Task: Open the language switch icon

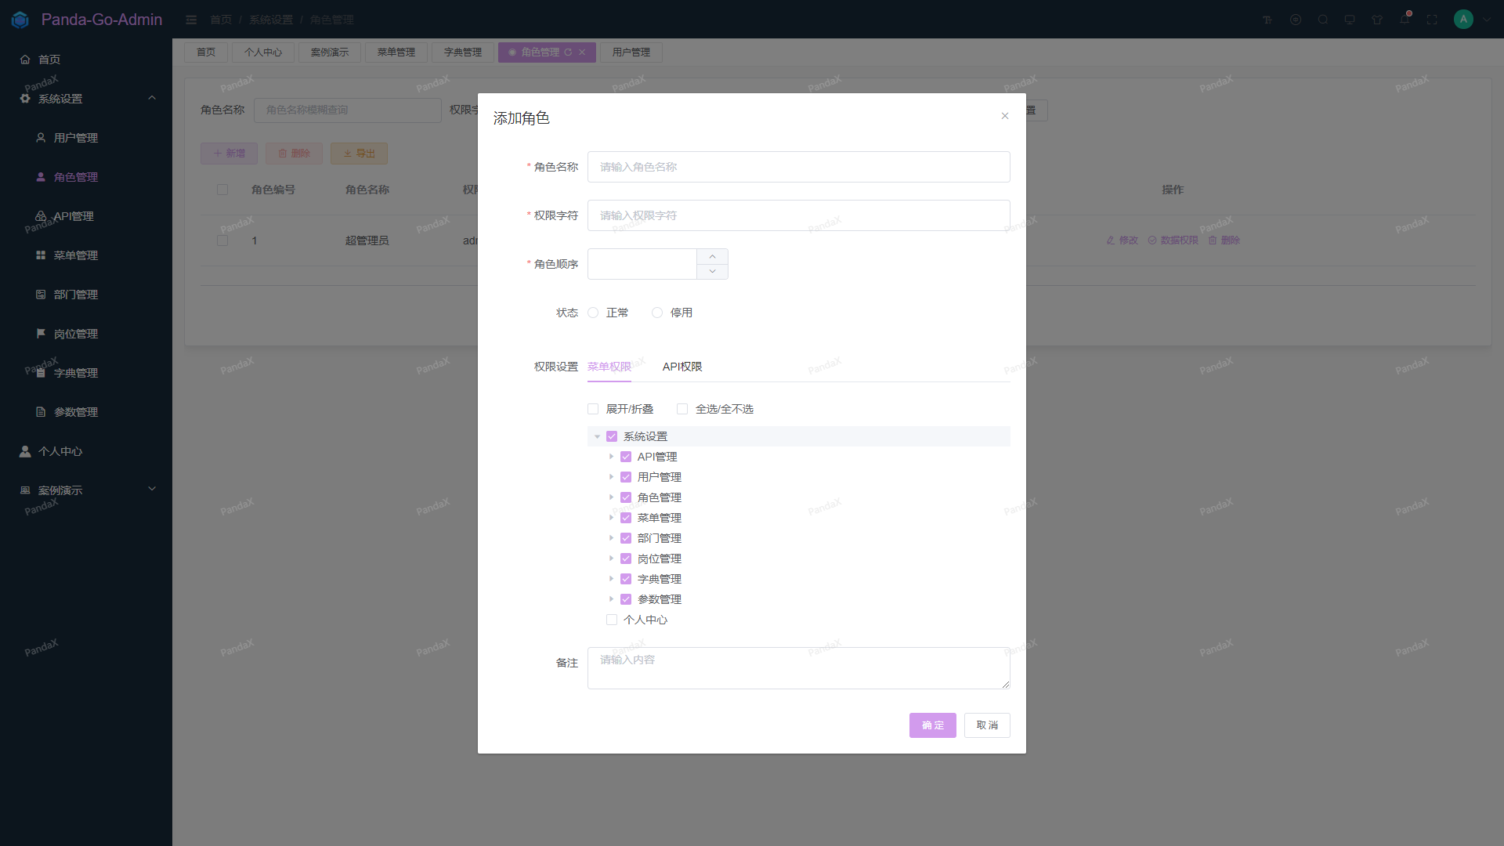Action: click(1296, 20)
